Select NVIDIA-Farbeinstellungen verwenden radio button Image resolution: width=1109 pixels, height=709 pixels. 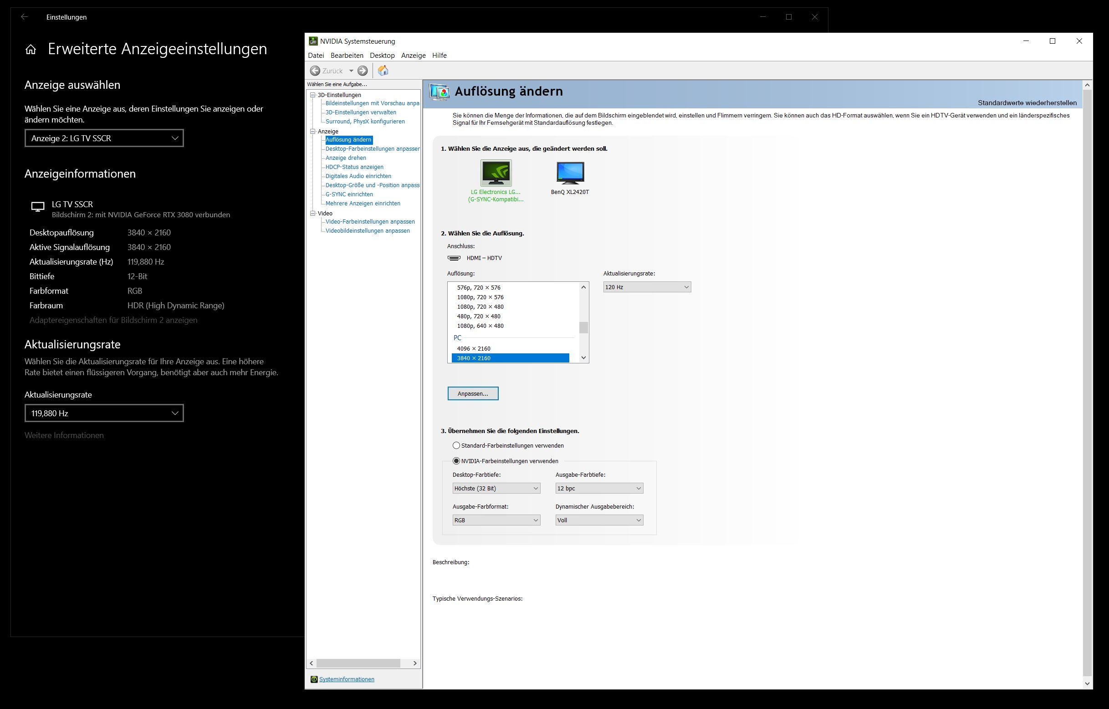tap(456, 461)
